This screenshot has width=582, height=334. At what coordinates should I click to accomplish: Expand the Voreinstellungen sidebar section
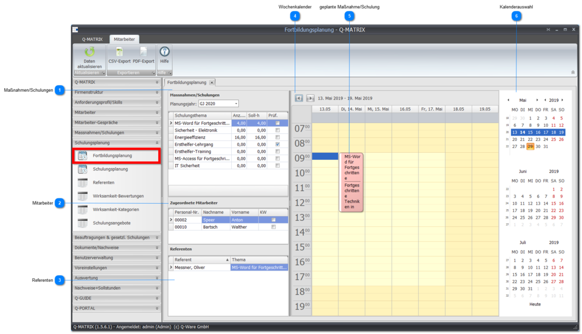(117, 268)
